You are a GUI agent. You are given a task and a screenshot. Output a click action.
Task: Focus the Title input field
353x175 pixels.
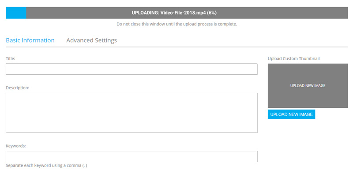[x=131, y=69]
